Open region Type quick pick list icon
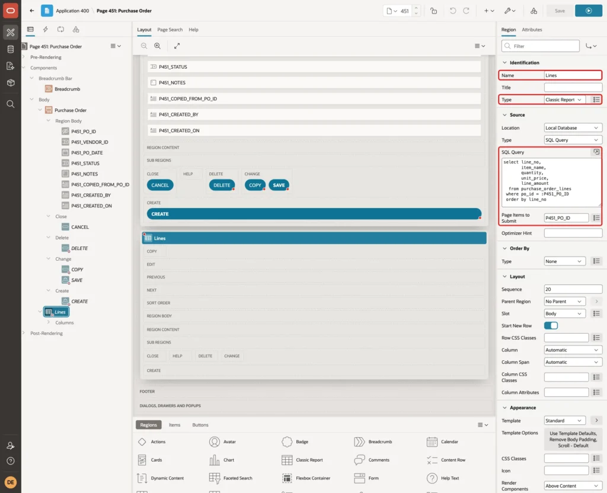Image resolution: width=607 pixels, height=493 pixels. [x=596, y=100]
